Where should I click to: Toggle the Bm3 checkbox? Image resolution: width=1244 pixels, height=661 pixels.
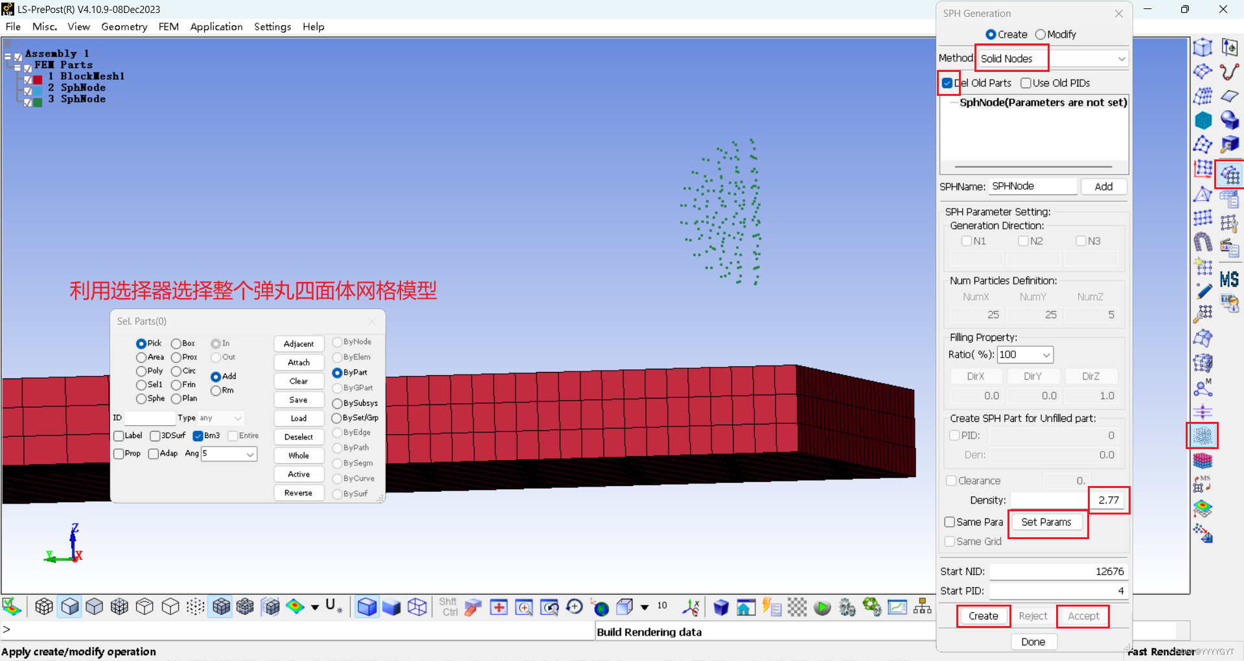click(198, 436)
